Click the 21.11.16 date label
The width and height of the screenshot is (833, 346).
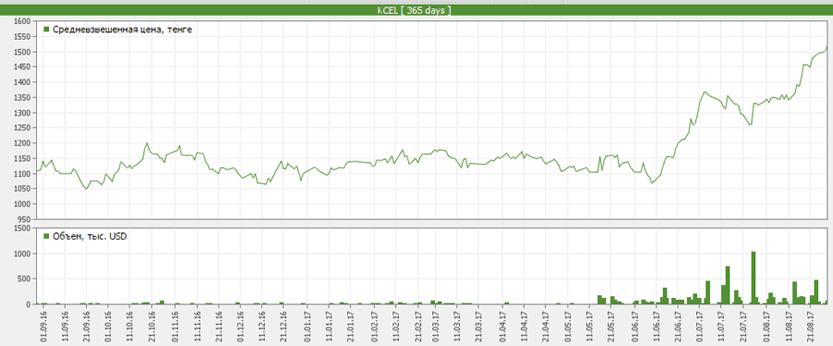(x=219, y=326)
